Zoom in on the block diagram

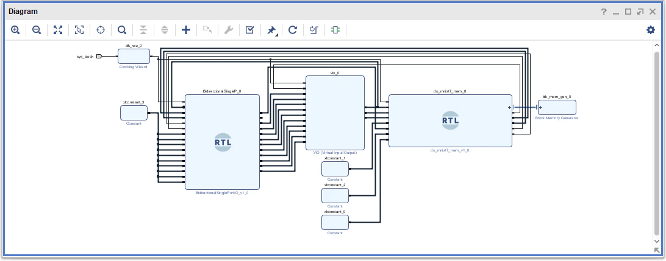coord(15,30)
